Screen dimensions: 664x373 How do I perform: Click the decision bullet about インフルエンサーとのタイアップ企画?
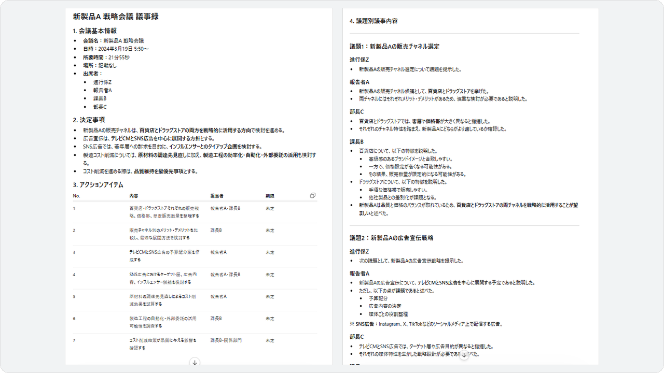(173, 147)
